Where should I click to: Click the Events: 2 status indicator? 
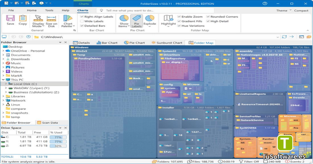(x=295, y=162)
